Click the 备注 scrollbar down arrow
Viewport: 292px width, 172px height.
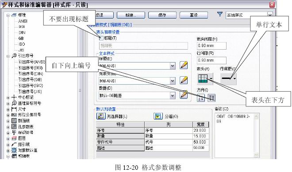(x=256, y=155)
